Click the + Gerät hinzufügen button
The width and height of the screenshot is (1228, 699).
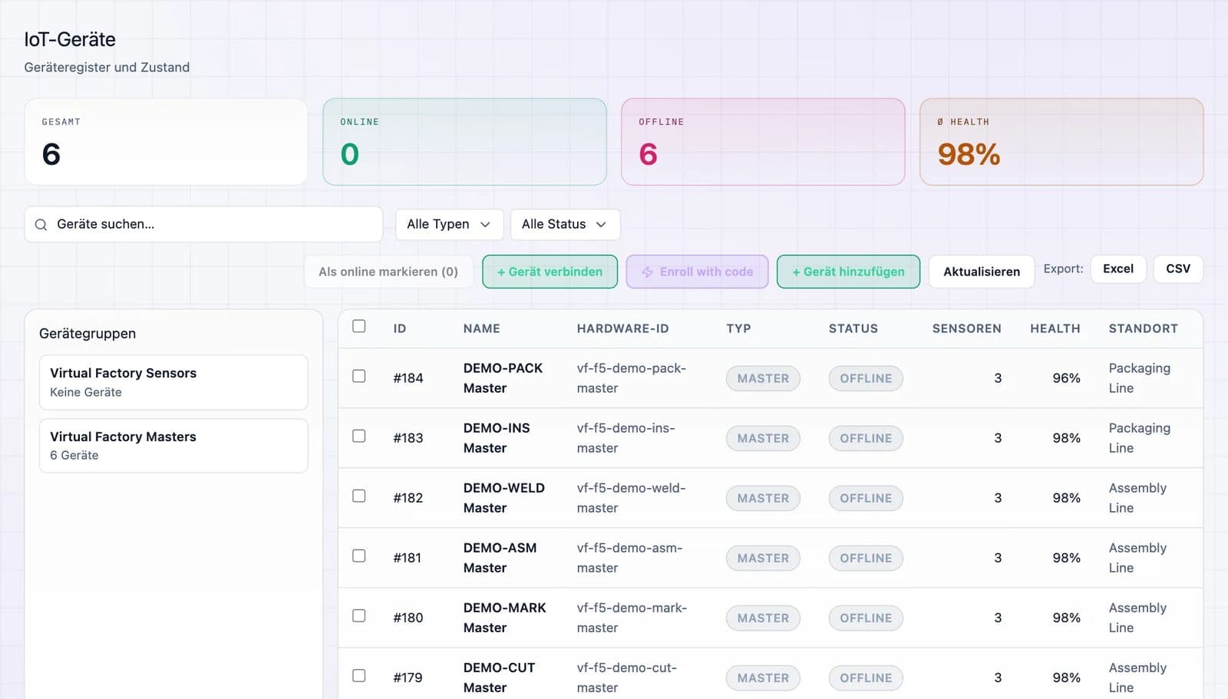pos(848,272)
